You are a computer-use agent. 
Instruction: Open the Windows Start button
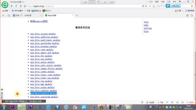coord(4,107)
